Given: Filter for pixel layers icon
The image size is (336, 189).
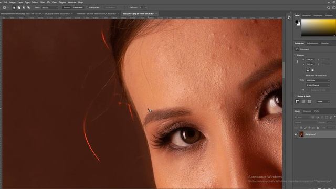Looking at the screenshot, I should 313,118.
